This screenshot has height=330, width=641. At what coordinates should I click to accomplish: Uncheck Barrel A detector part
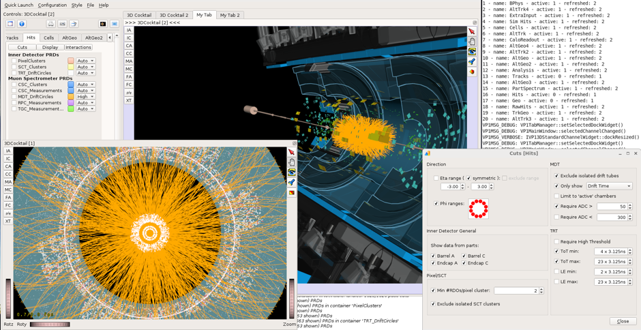tap(433, 256)
